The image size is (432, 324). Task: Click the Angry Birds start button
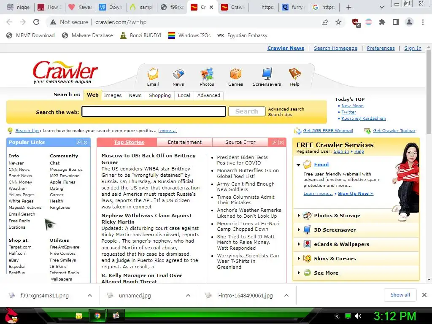pyautogui.click(x=11, y=316)
